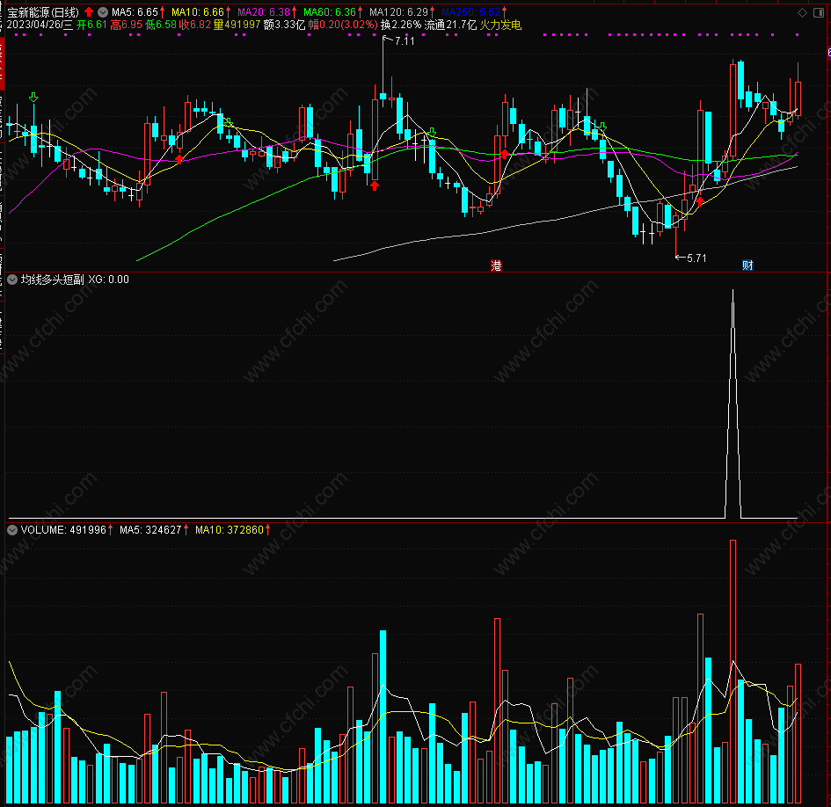Expand the 均线多头短副 indicator dropdown

pyautogui.click(x=12, y=280)
